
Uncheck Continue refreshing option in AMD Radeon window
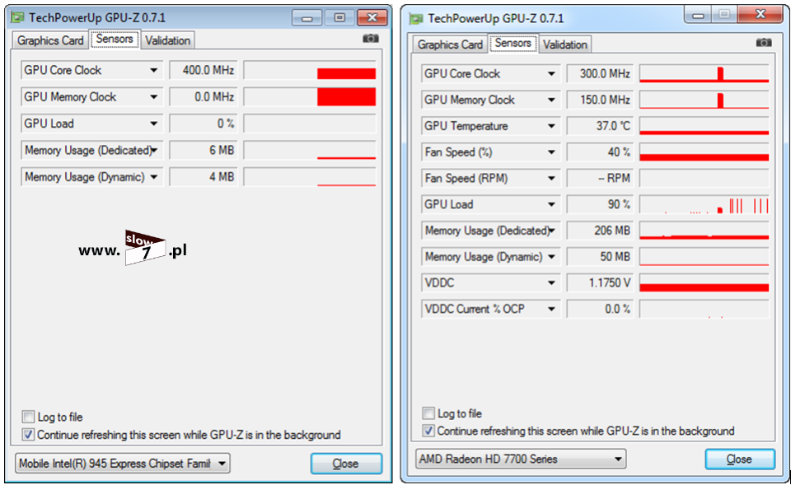pyautogui.click(x=428, y=431)
